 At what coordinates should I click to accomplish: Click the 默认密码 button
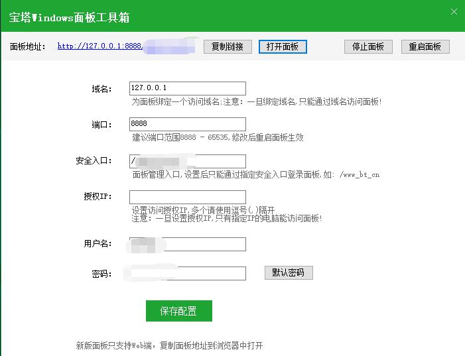point(289,272)
